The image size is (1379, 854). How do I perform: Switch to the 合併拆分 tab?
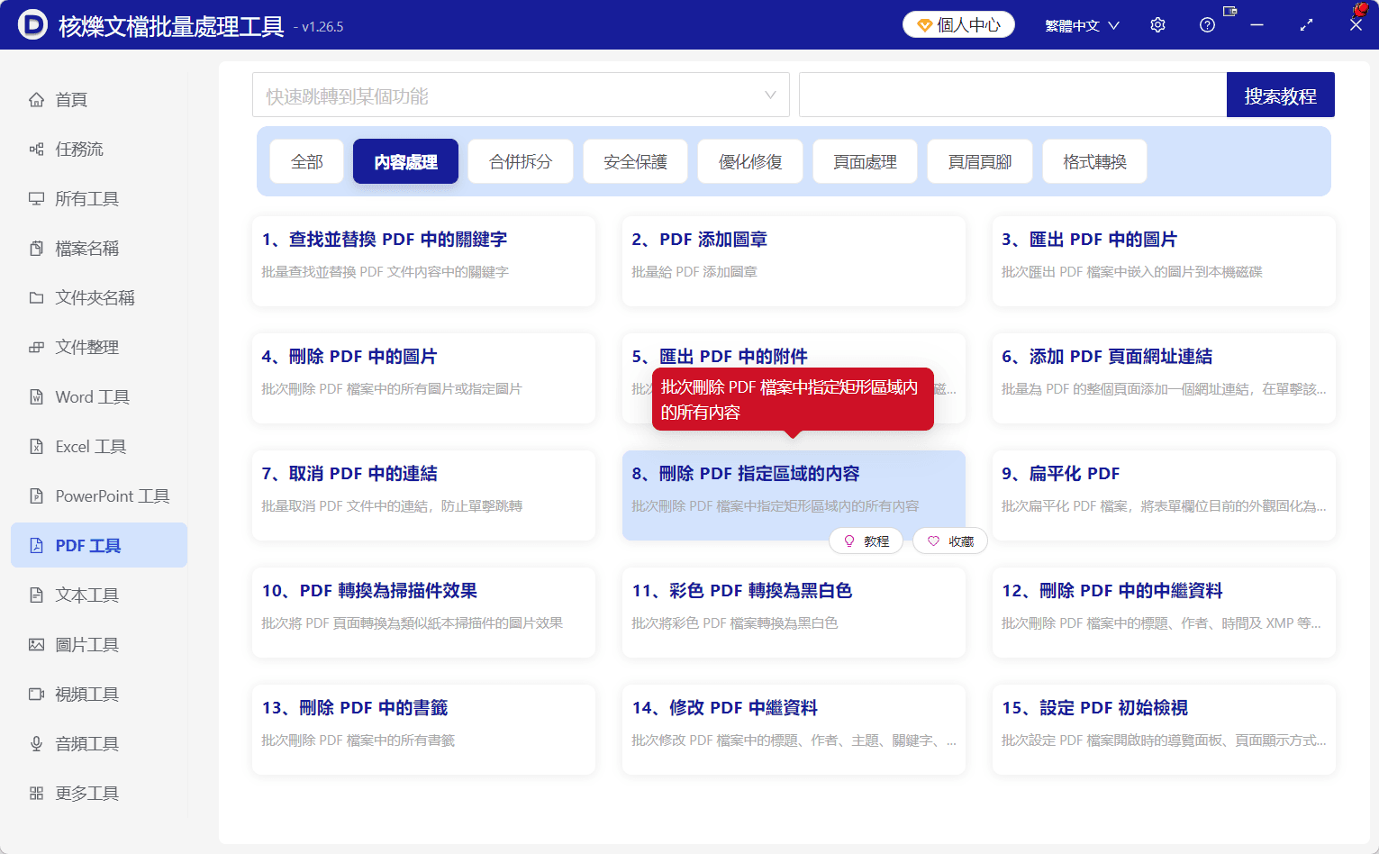point(521,161)
